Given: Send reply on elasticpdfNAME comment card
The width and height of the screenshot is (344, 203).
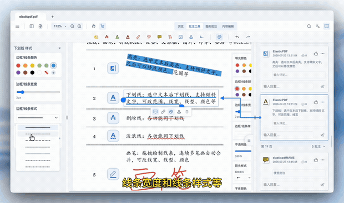Looking at the screenshot, I should coord(322,185).
